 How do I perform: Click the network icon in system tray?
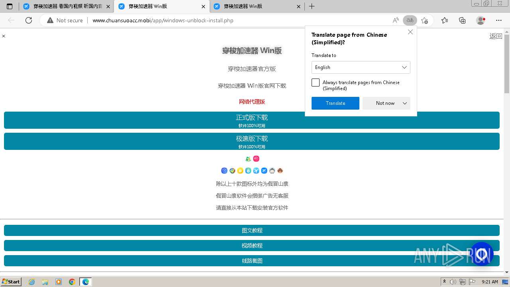point(462,282)
